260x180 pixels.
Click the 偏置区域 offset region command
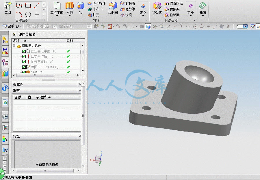click(174, 3)
